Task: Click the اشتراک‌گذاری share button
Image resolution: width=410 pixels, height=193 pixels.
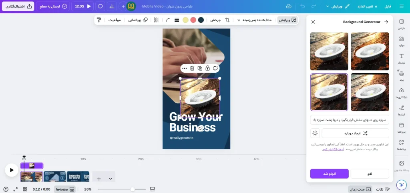Action: coord(18,6)
